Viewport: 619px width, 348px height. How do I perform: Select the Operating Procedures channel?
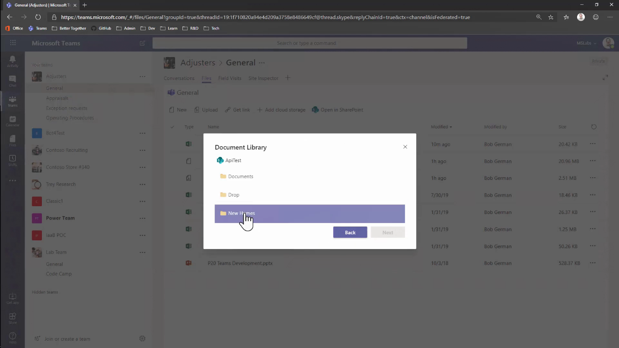tap(70, 118)
